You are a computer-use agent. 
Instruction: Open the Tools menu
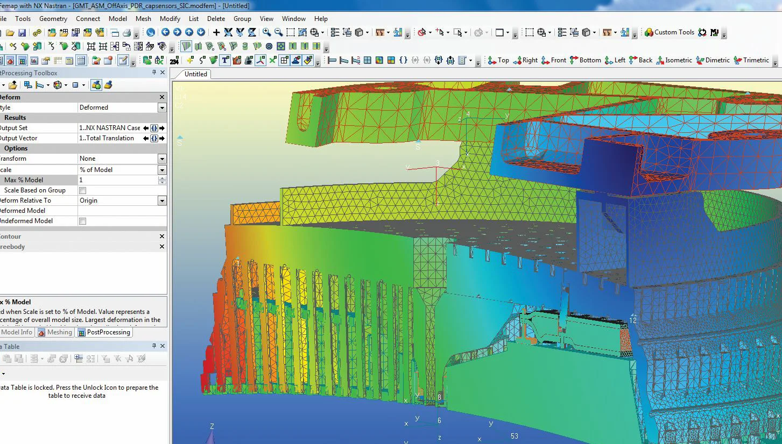pyautogui.click(x=23, y=18)
